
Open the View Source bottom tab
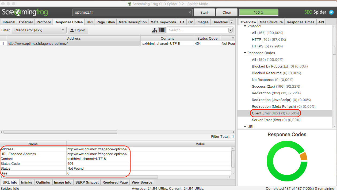142,182
